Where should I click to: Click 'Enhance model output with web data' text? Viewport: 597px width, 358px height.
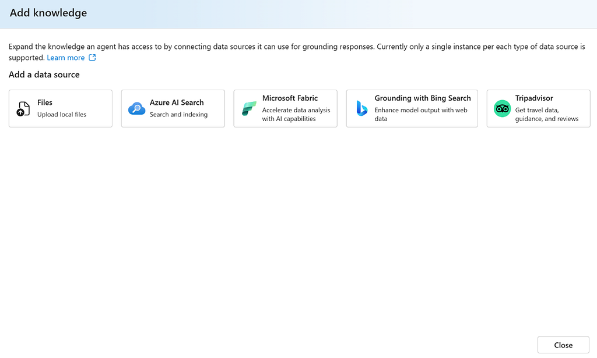click(421, 115)
